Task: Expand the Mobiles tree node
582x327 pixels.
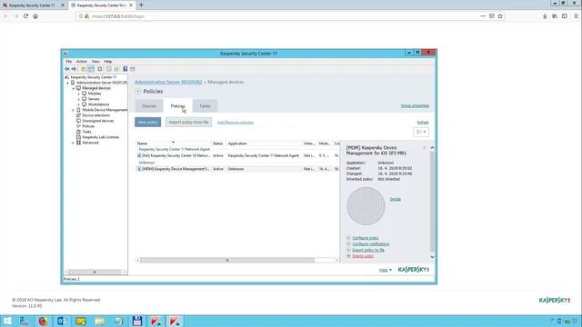Action: pyautogui.click(x=79, y=94)
